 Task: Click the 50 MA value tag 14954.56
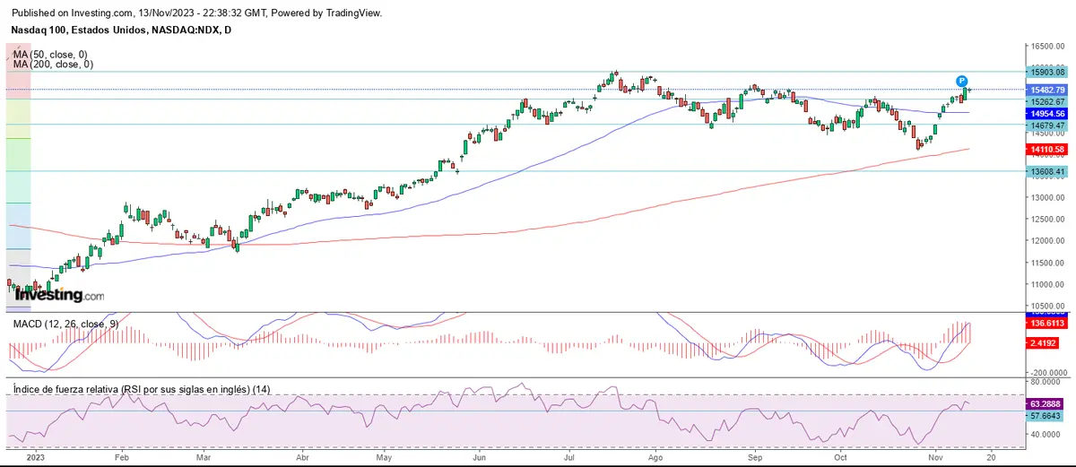tap(1046, 114)
